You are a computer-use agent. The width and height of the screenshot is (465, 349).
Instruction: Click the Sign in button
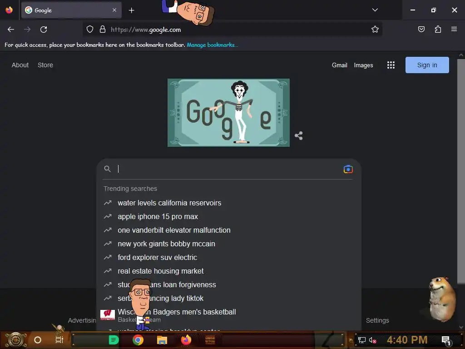tap(427, 65)
